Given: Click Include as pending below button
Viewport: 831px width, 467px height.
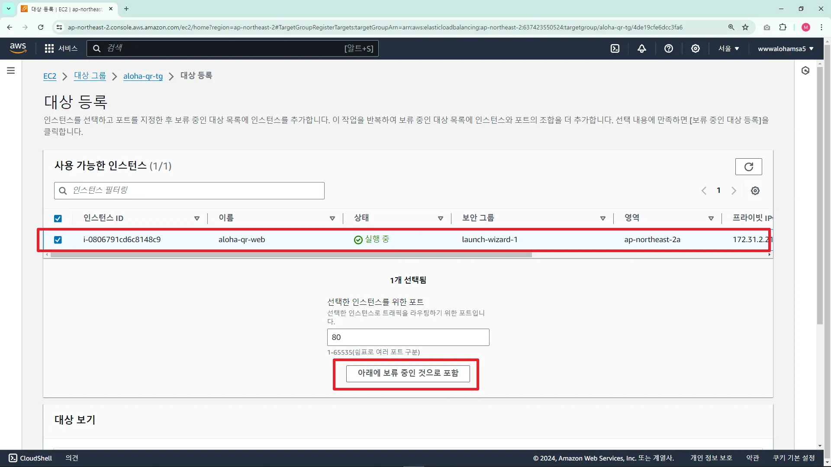Looking at the screenshot, I should coord(408,373).
